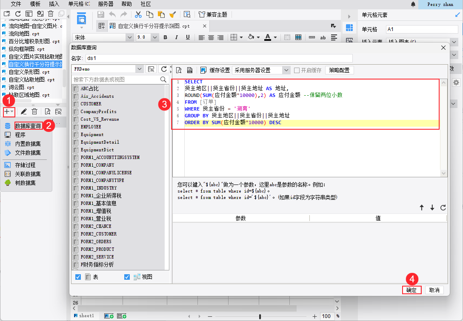Viewport: 463px width, 321px height.
Task: Open the 文件 menu
Action: click(x=16, y=4)
